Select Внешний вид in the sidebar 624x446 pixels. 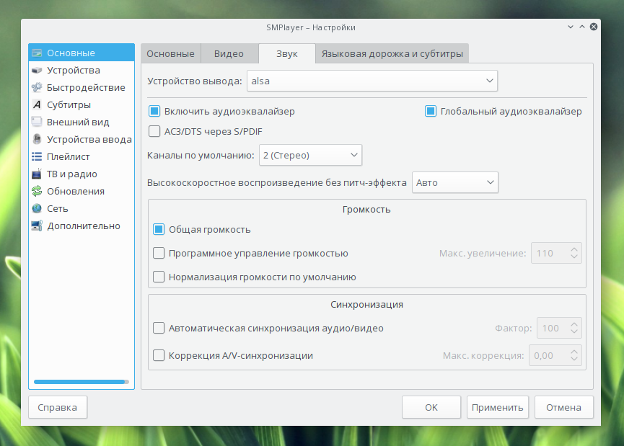click(x=82, y=122)
